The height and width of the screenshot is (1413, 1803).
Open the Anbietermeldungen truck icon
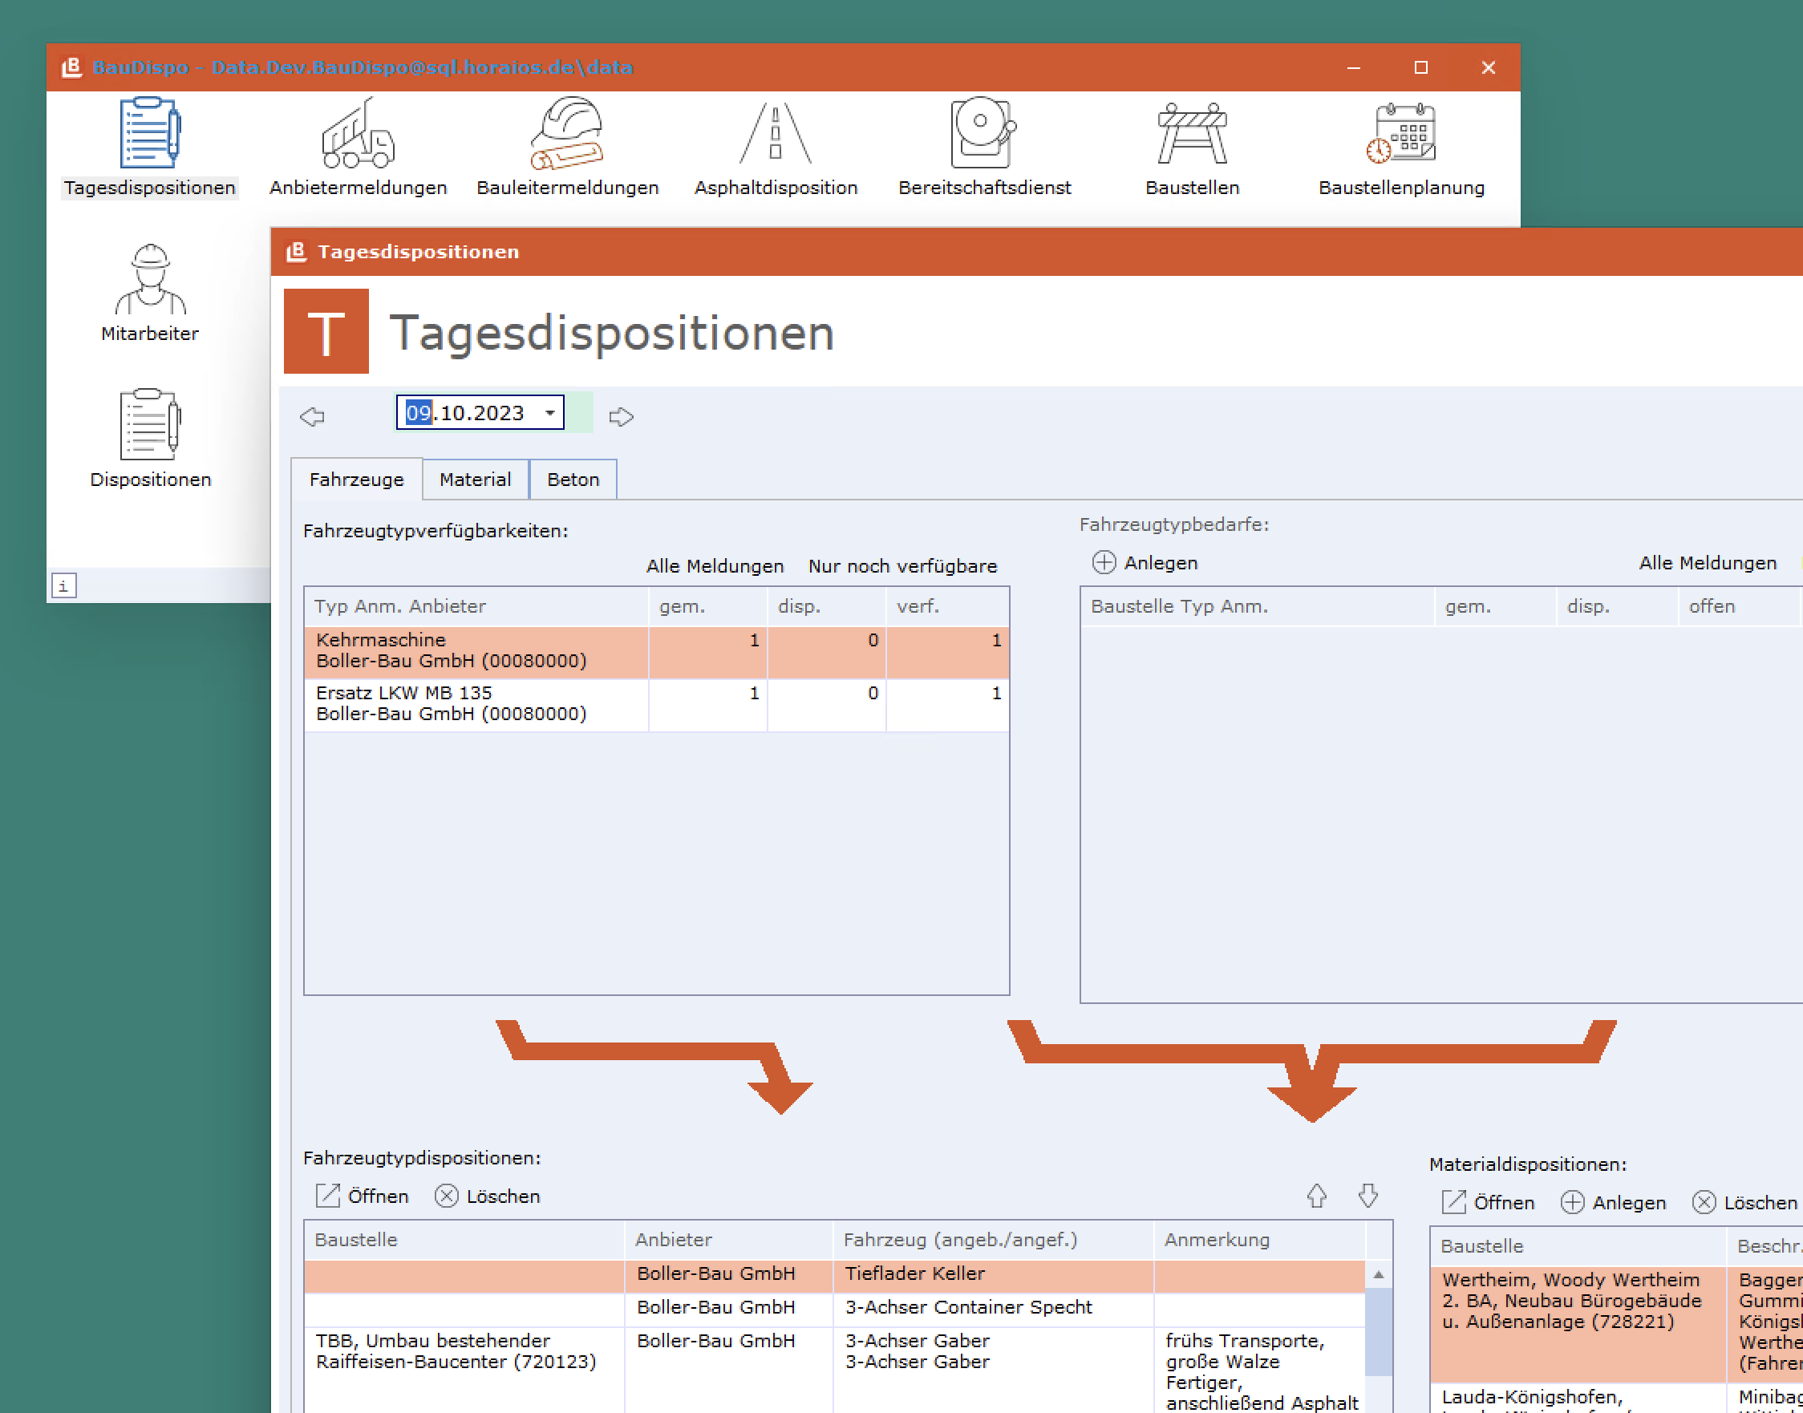(x=358, y=134)
